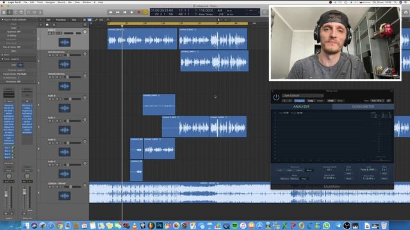The height and width of the screenshot is (230, 410).
Task: Click the link icon in MultiMeter header
Action: point(389,101)
